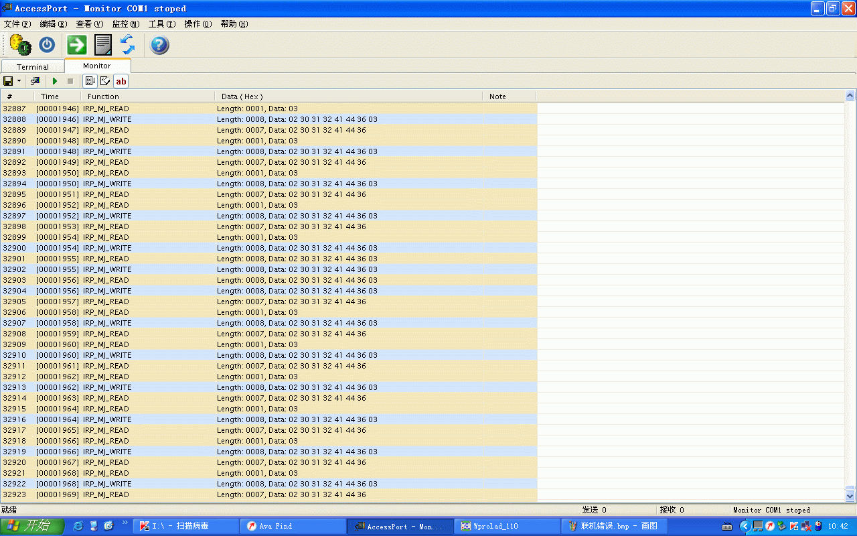The height and width of the screenshot is (536, 857).
Task: Click the Windows 开始 start button
Action: (32, 526)
